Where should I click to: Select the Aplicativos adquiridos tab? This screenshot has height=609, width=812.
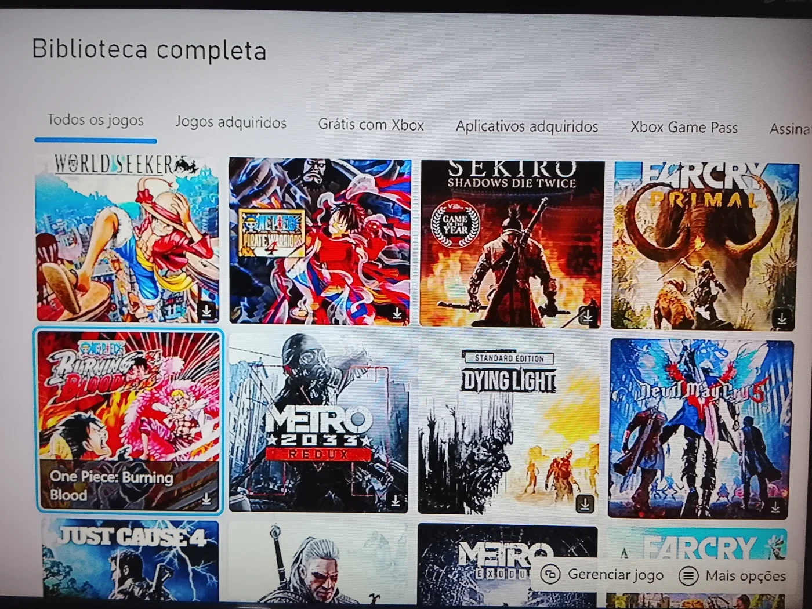[x=527, y=126]
